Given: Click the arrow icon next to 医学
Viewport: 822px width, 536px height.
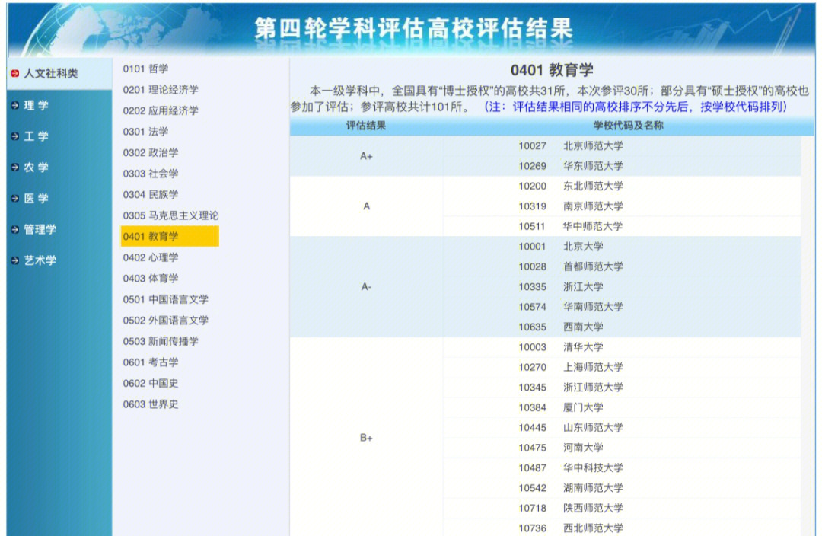Looking at the screenshot, I should [x=15, y=198].
